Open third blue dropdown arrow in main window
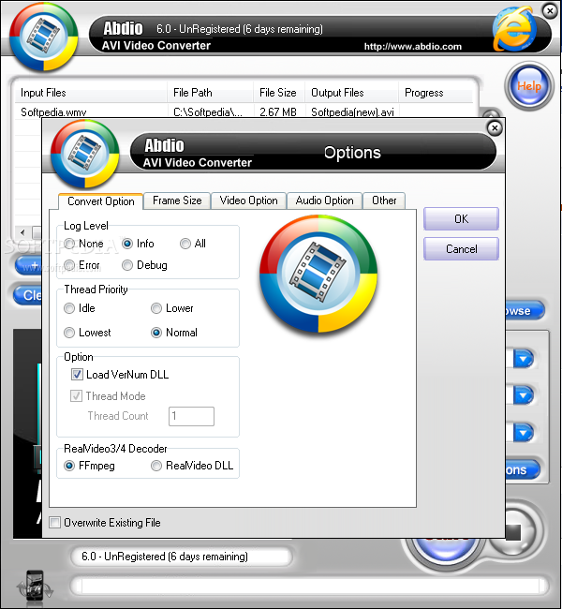Screen dimensions: 562x609 coord(524,432)
